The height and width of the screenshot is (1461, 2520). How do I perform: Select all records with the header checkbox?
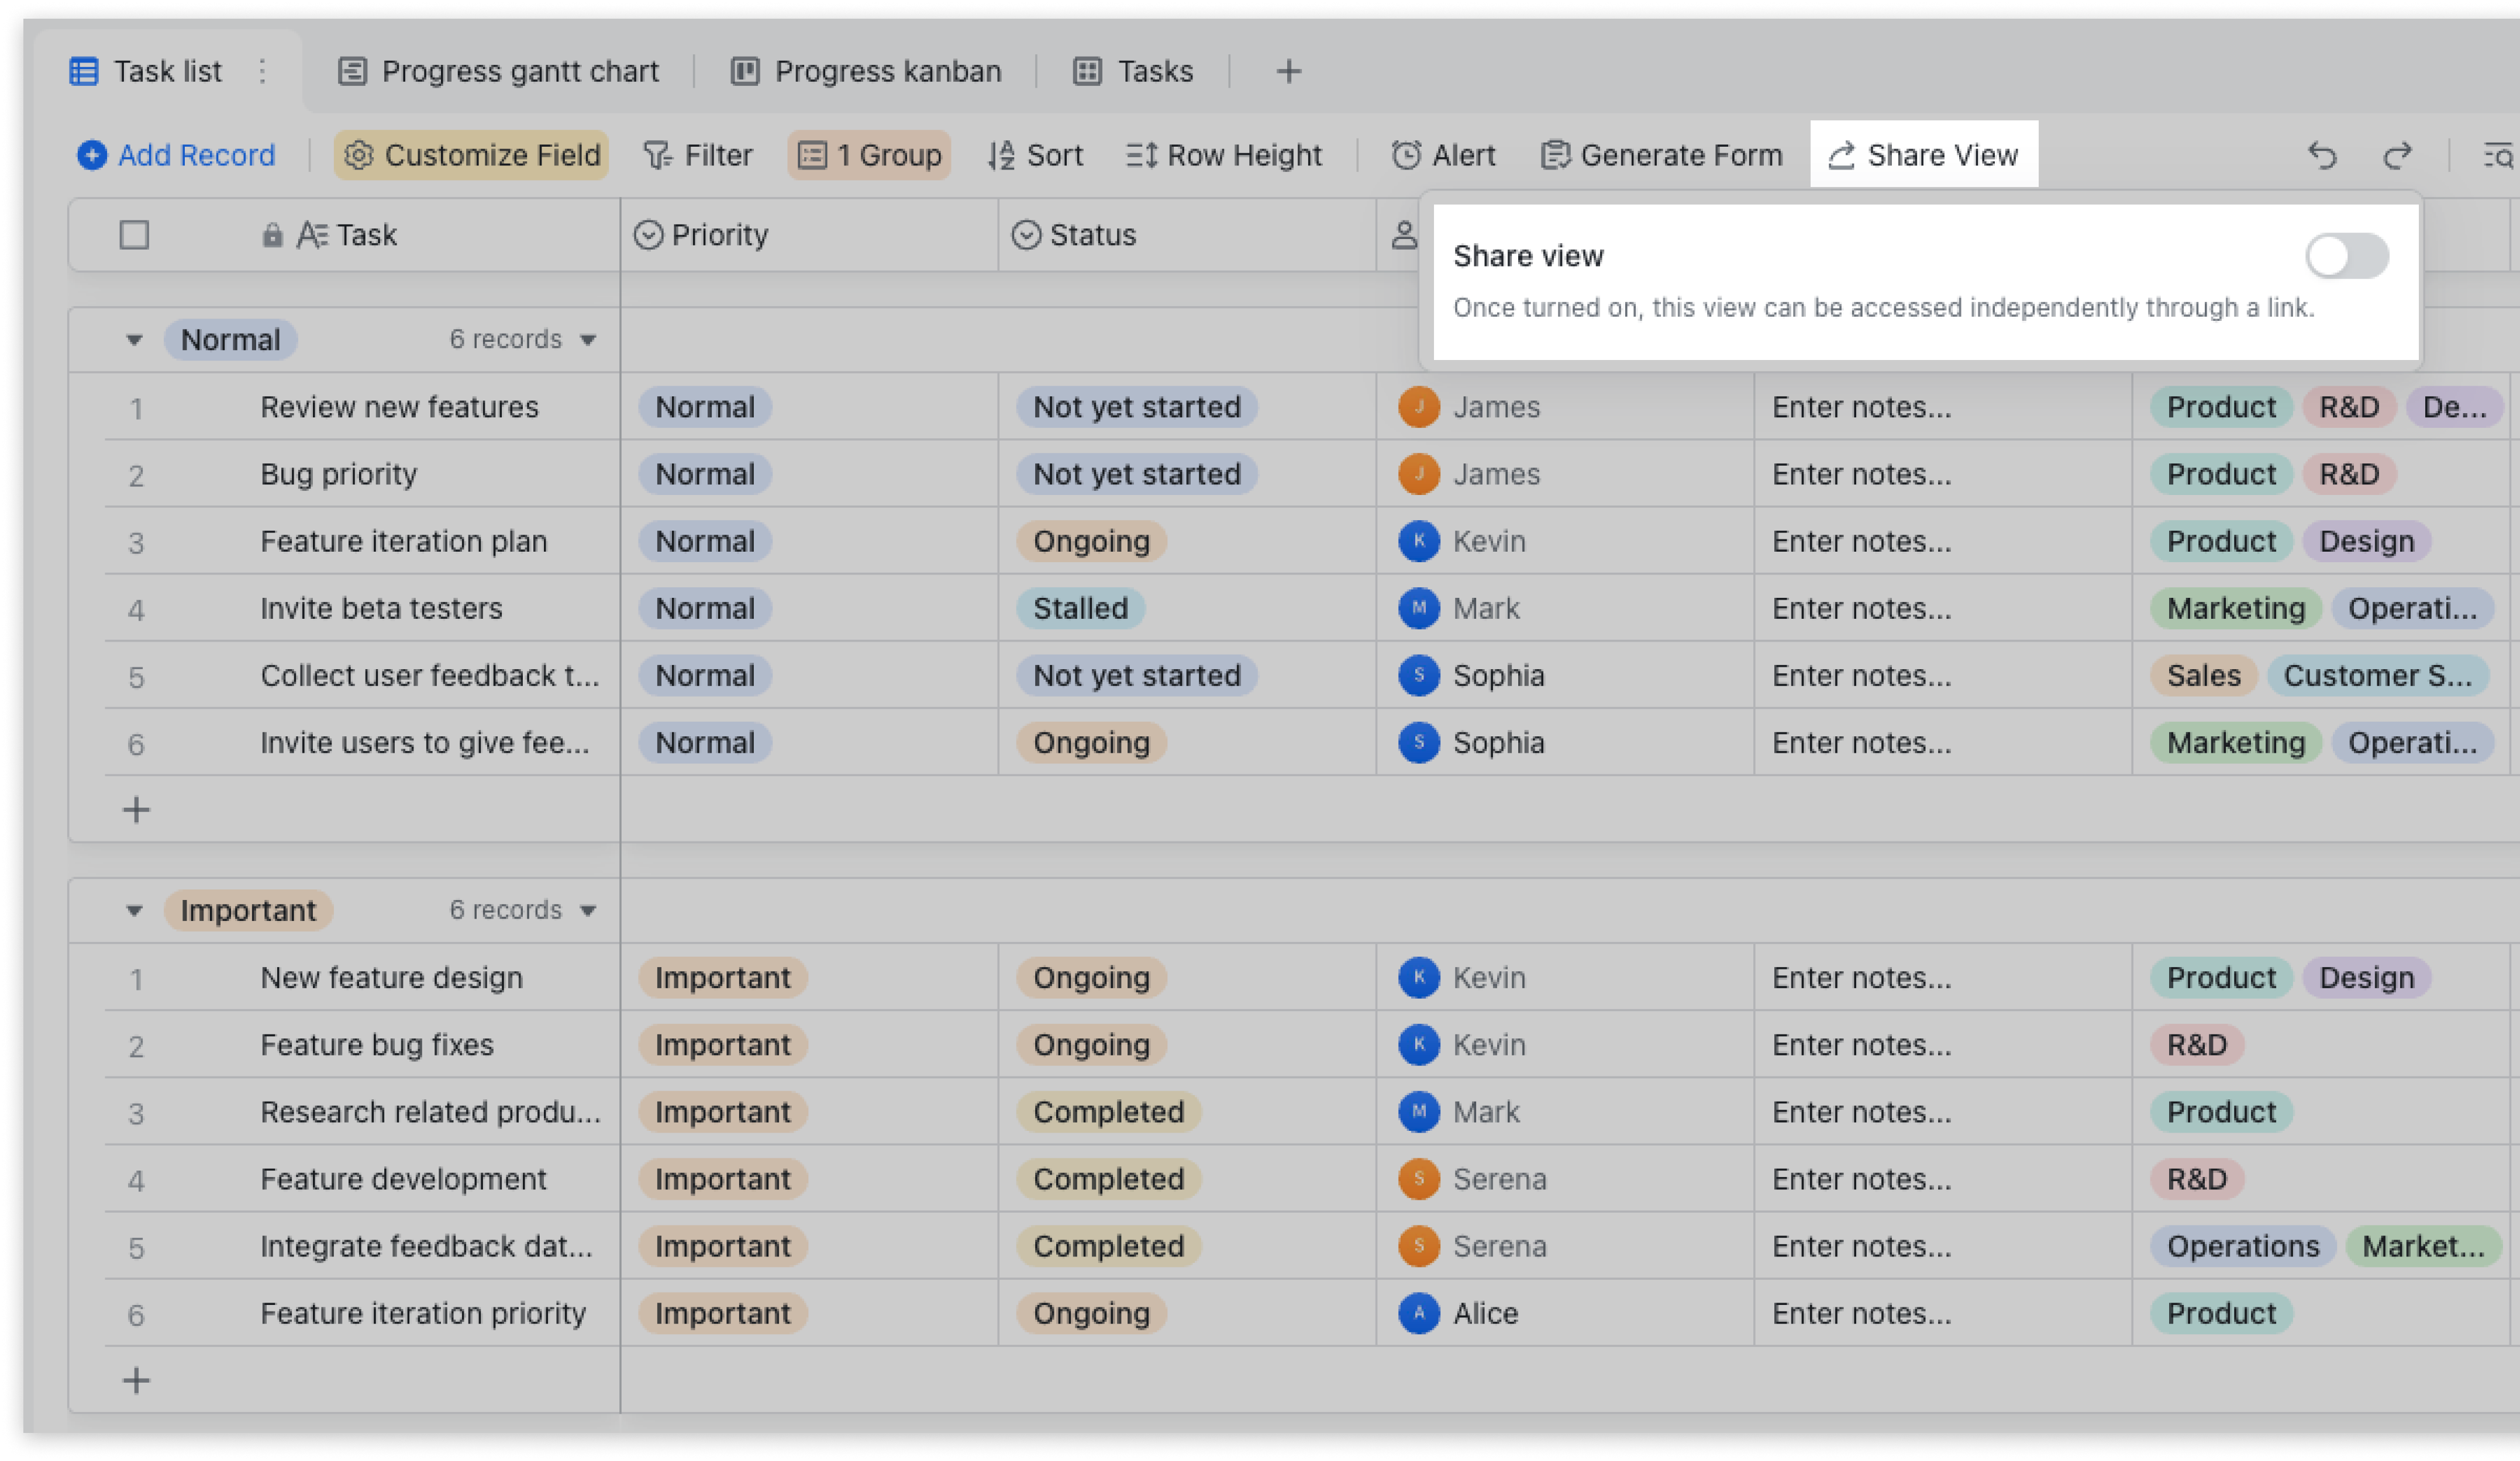(x=134, y=234)
